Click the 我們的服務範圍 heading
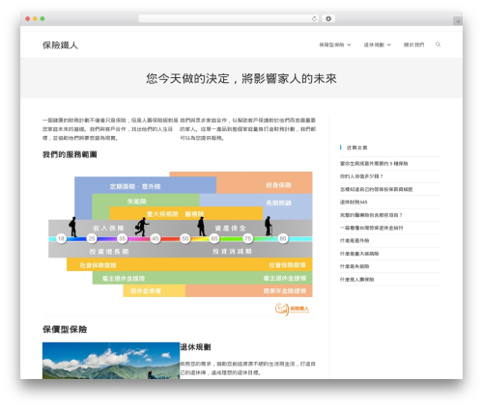Viewport: 483px width, 408px height. [x=70, y=154]
